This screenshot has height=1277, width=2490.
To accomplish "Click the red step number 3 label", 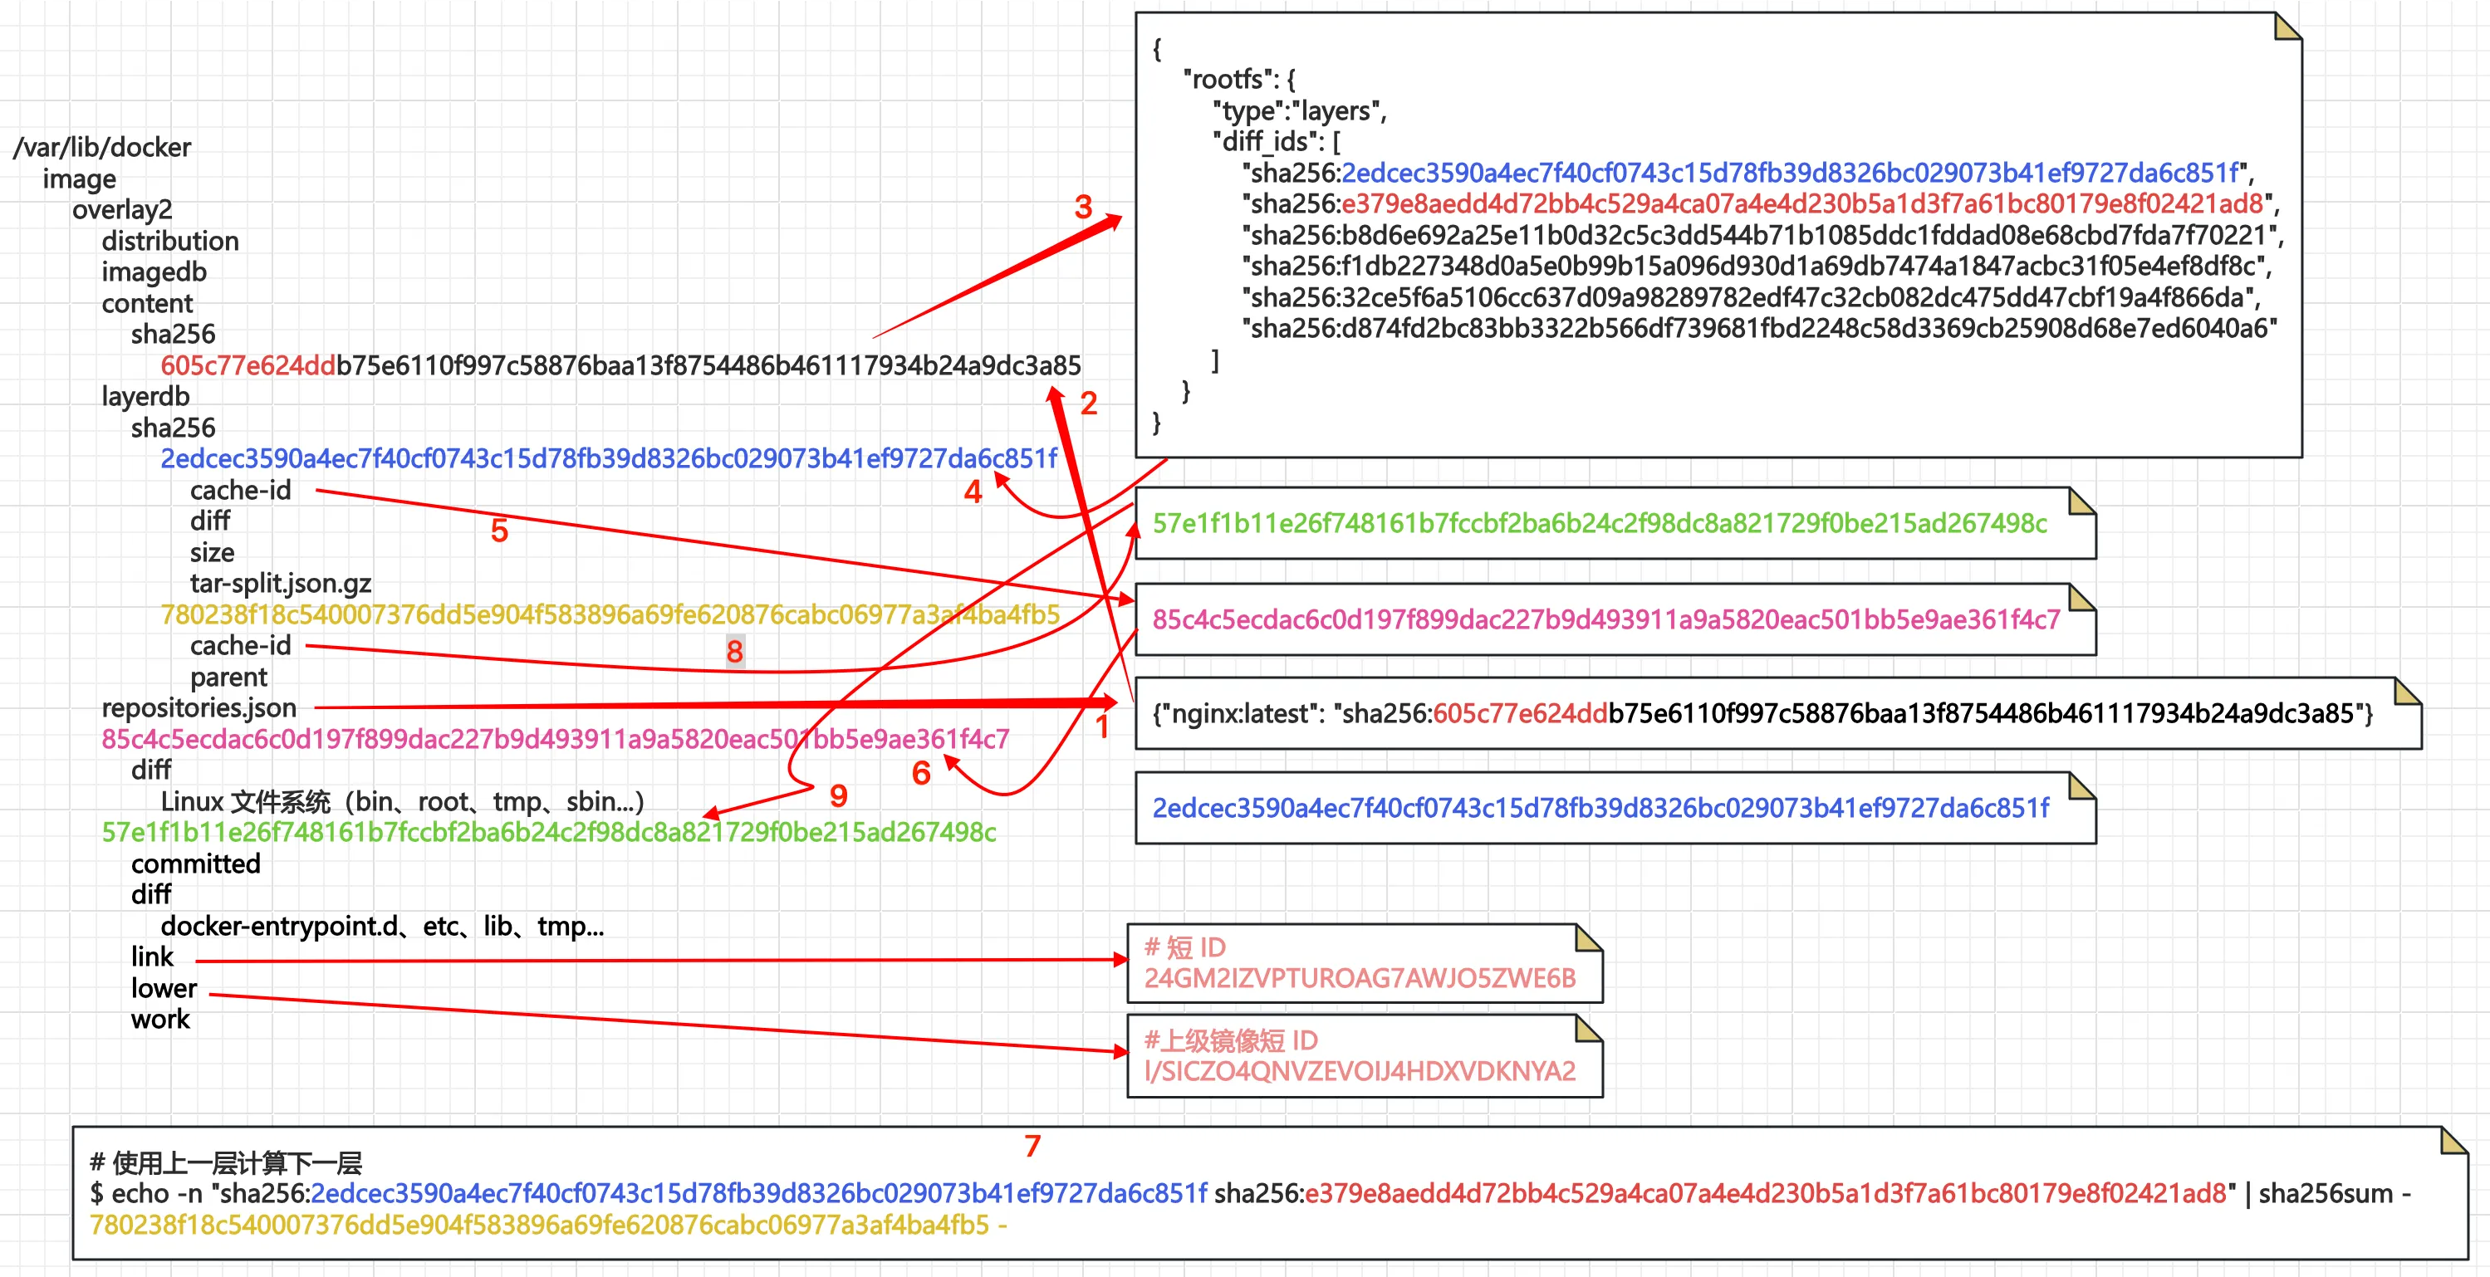I will click(1082, 207).
